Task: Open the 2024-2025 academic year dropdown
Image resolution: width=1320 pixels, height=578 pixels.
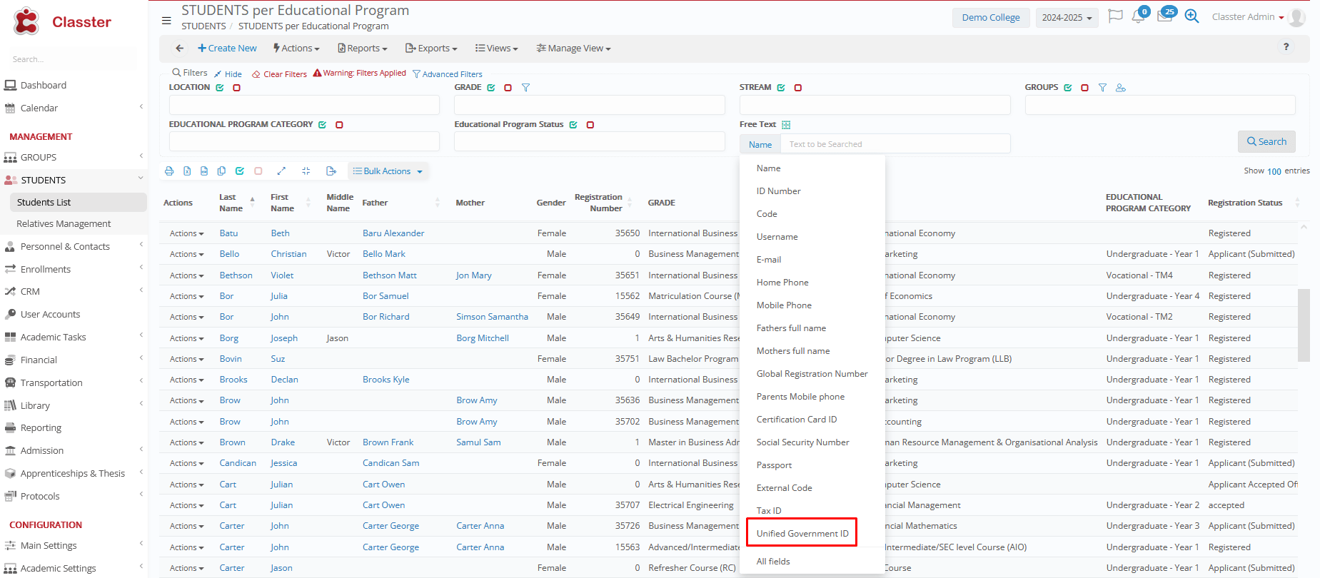Action: tap(1067, 18)
